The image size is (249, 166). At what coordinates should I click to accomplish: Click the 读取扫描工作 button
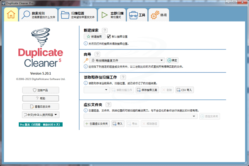(122, 90)
